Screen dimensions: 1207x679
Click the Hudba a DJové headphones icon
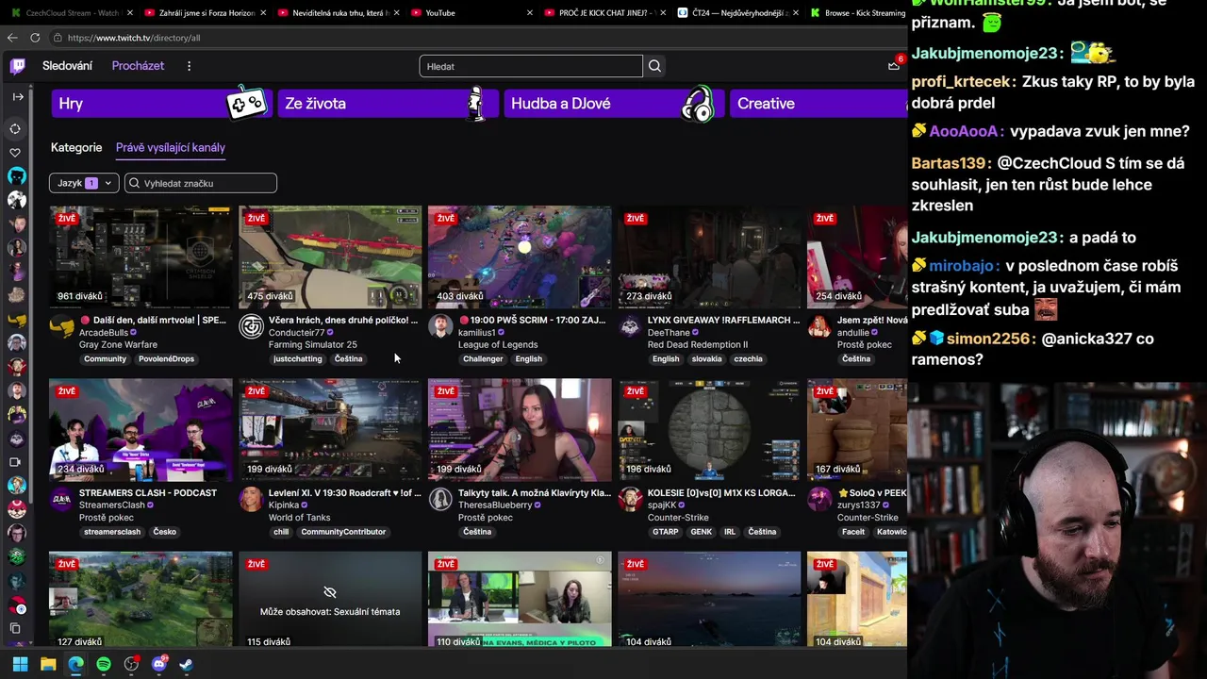[699, 104]
